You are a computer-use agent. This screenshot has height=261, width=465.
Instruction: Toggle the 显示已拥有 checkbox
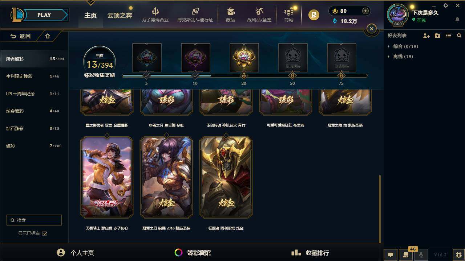click(x=45, y=233)
